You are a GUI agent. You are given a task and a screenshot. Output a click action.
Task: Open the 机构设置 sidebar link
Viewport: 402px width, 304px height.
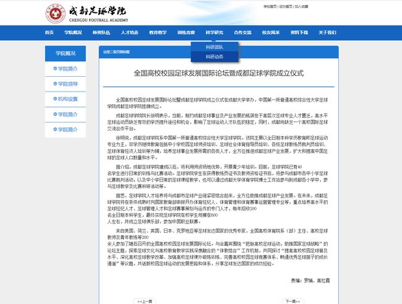click(x=67, y=99)
